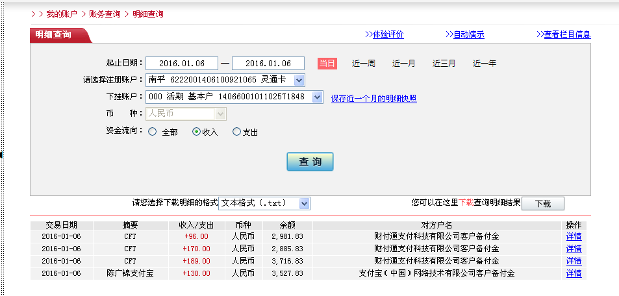
Task: Click 保存近一个月的明细快照 link
Action: click(373, 99)
